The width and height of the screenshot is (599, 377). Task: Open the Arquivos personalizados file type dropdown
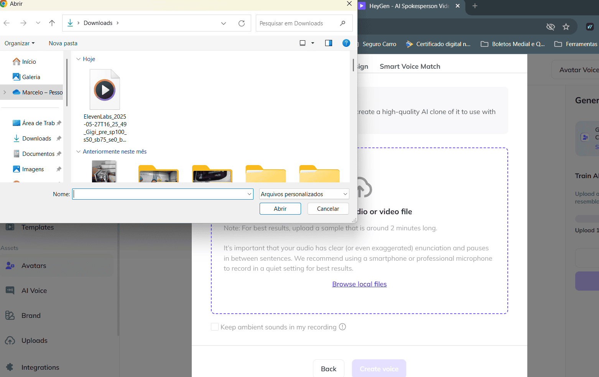click(304, 194)
